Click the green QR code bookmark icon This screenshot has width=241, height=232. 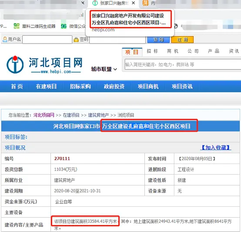pyautogui.click(x=17, y=26)
